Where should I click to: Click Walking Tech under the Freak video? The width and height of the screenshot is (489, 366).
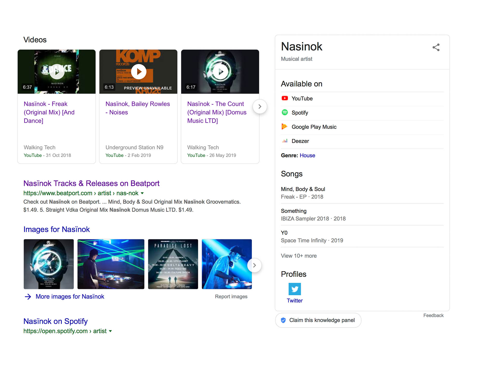(40, 147)
